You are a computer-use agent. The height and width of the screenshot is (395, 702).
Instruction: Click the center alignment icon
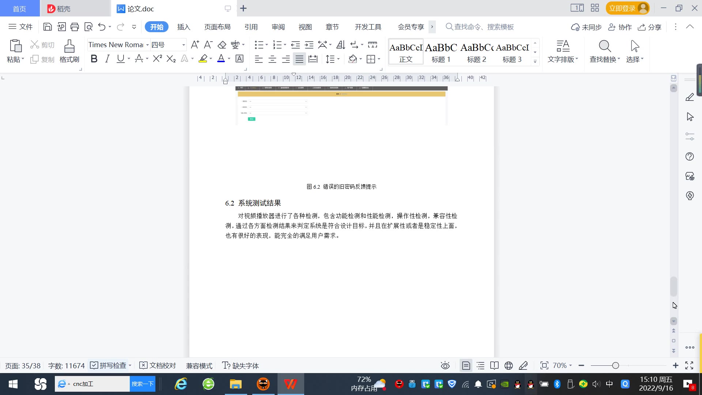tap(272, 59)
